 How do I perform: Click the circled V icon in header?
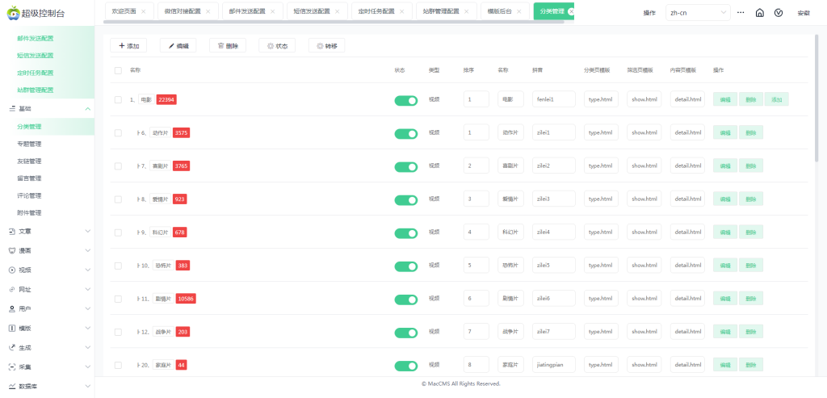tap(779, 13)
